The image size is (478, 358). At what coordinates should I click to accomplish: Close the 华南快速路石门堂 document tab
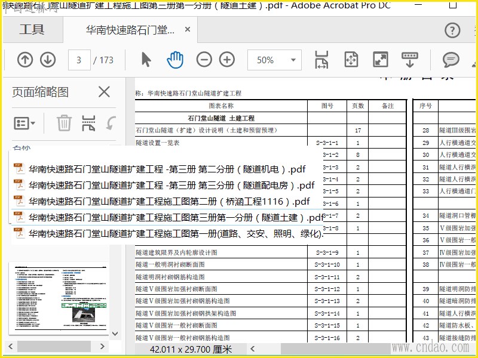pos(188,29)
